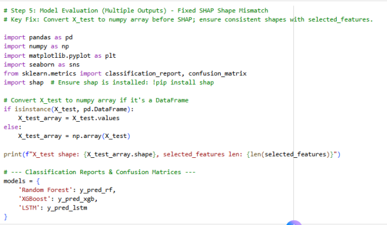Viewport: 387px width, 225px height.
Task: Click the 'import pandas as pd' line
Action: [x=38, y=37]
